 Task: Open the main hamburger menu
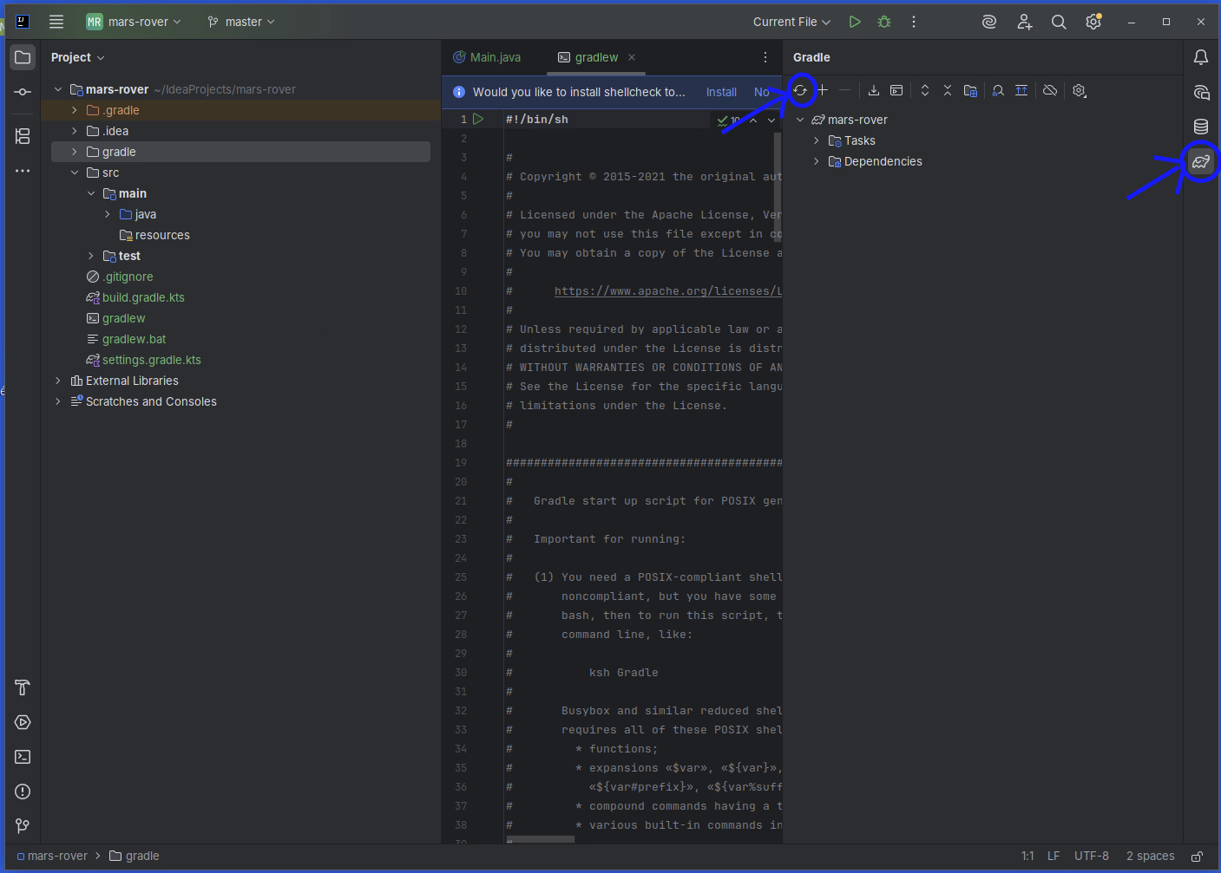pos(56,22)
